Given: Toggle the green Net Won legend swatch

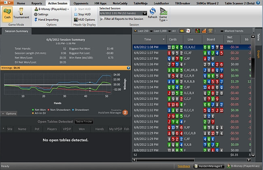Looking at the screenshot, I should [32, 110].
